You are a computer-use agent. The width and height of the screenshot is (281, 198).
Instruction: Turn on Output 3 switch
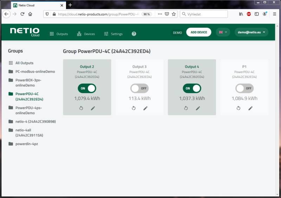pos(139,88)
